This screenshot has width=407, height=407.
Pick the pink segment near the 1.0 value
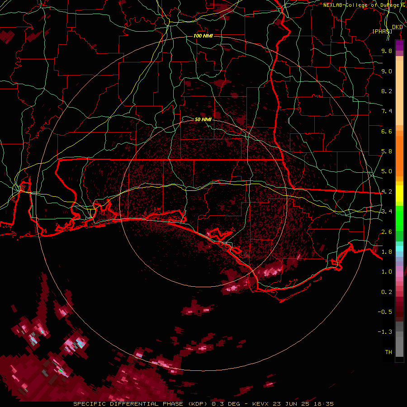[x=399, y=274]
